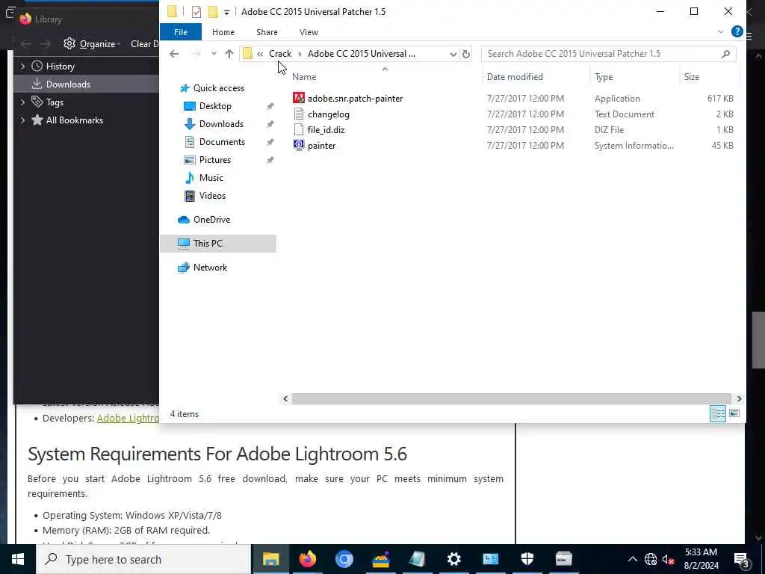Go back with Explorer's back arrow
The height and width of the screenshot is (574, 765).
coord(174,54)
